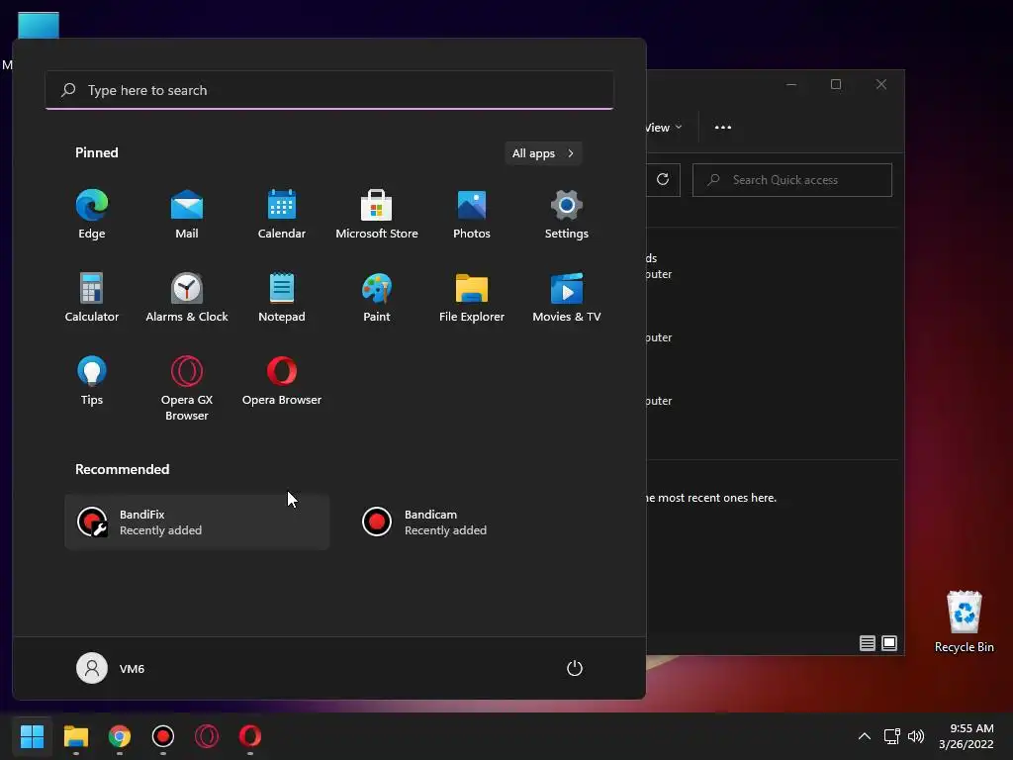Open recommended Bandicam item
1013x760 pixels.
click(482, 522)
